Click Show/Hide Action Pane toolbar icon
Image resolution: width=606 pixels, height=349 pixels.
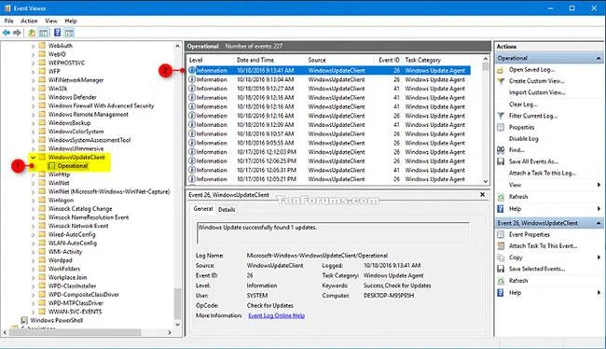(69, 33)
